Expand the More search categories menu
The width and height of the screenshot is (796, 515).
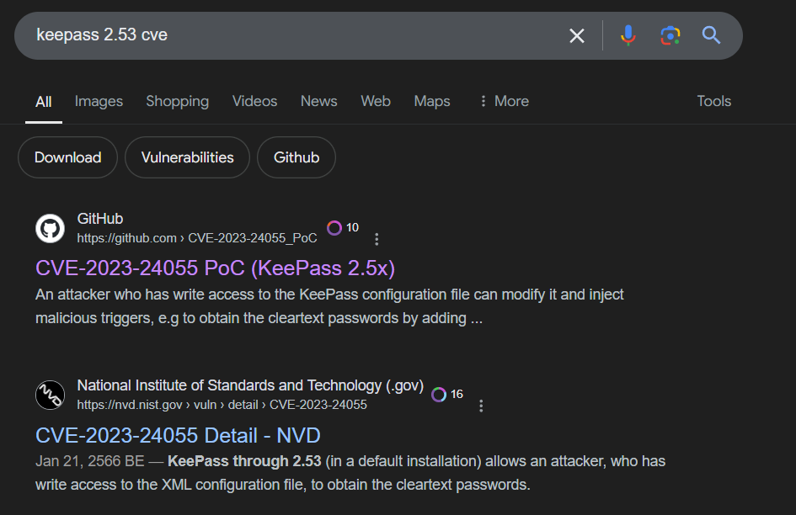coord(505,101)
